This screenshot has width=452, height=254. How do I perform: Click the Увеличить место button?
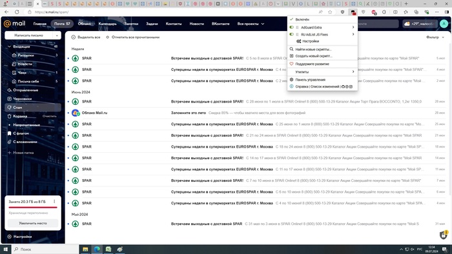click(x=33, y=223)
